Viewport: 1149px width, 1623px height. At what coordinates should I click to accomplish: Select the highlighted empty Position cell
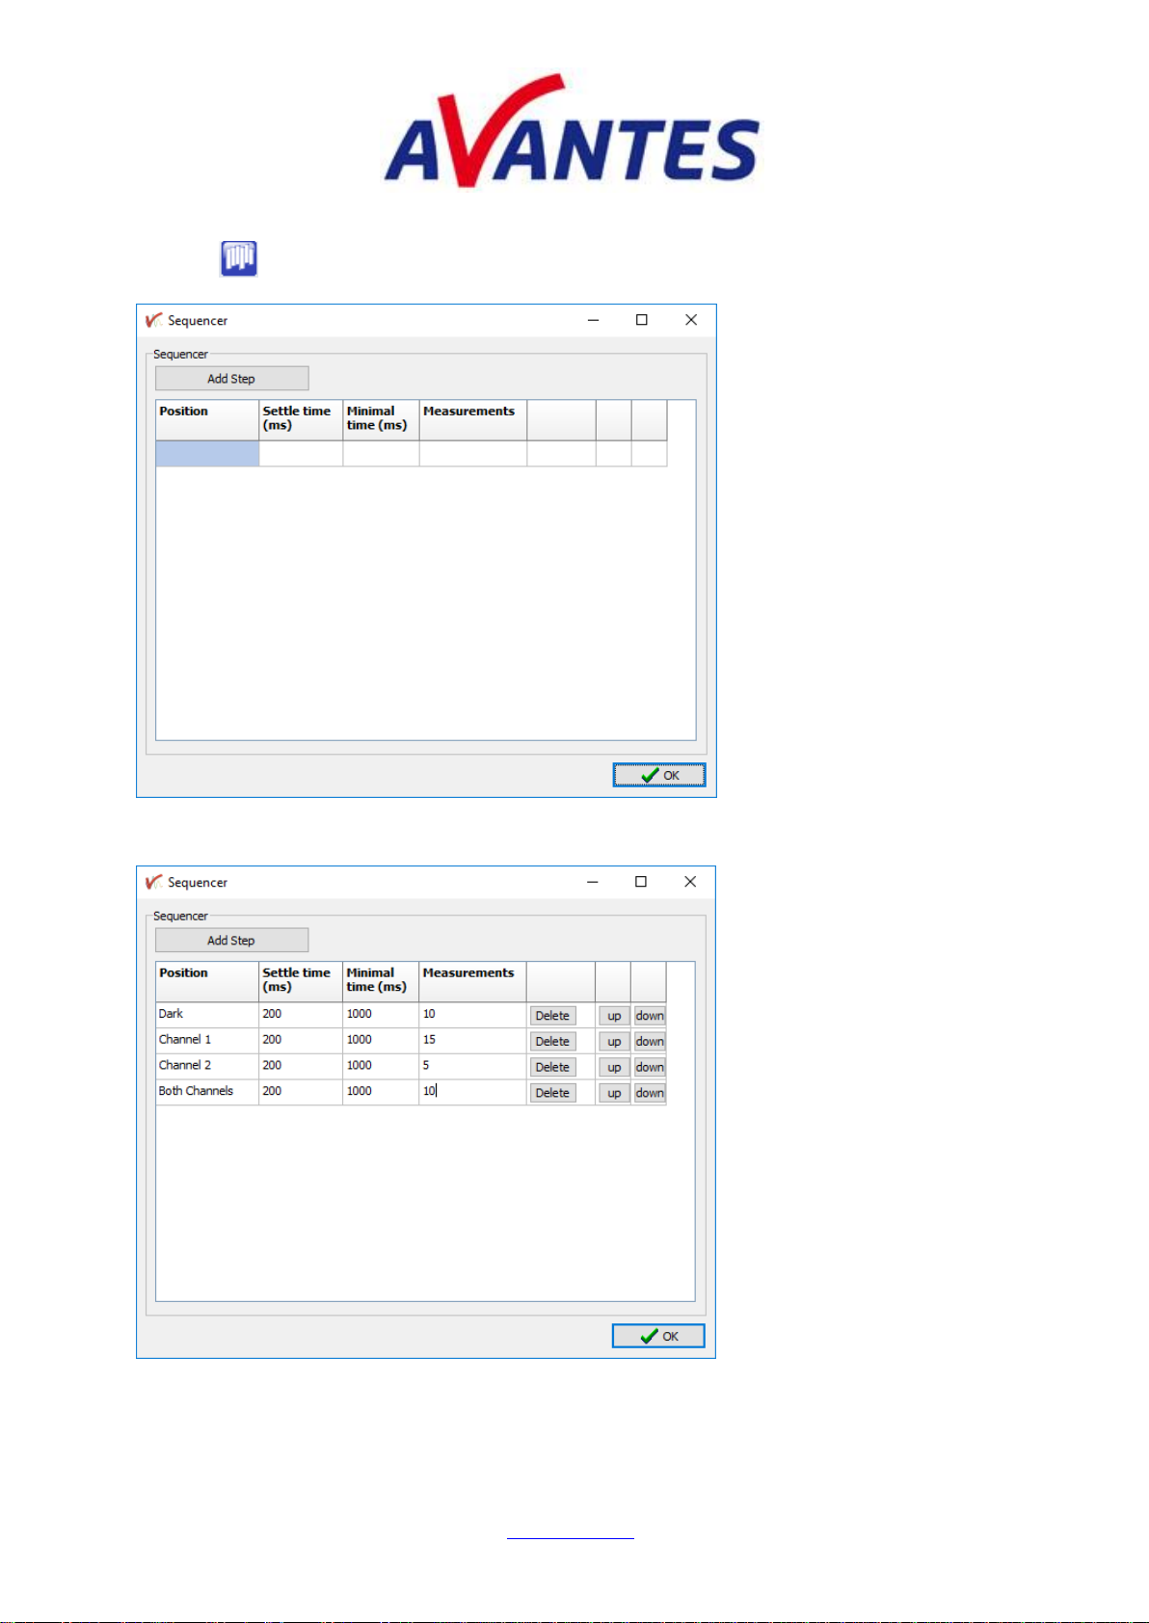pyautogui.click(x=207, y=454)
